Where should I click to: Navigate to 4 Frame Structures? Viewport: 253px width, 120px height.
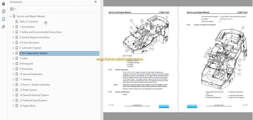click(29, 43)
